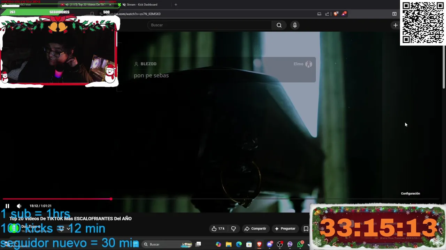
Task: Click the browser address bar URL
Action: pyautogui.click(x=133, y=14)
